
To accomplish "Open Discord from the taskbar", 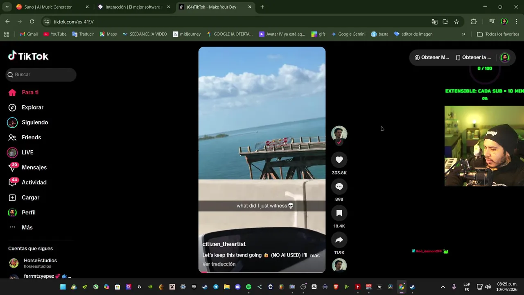I will pos(237,287).
